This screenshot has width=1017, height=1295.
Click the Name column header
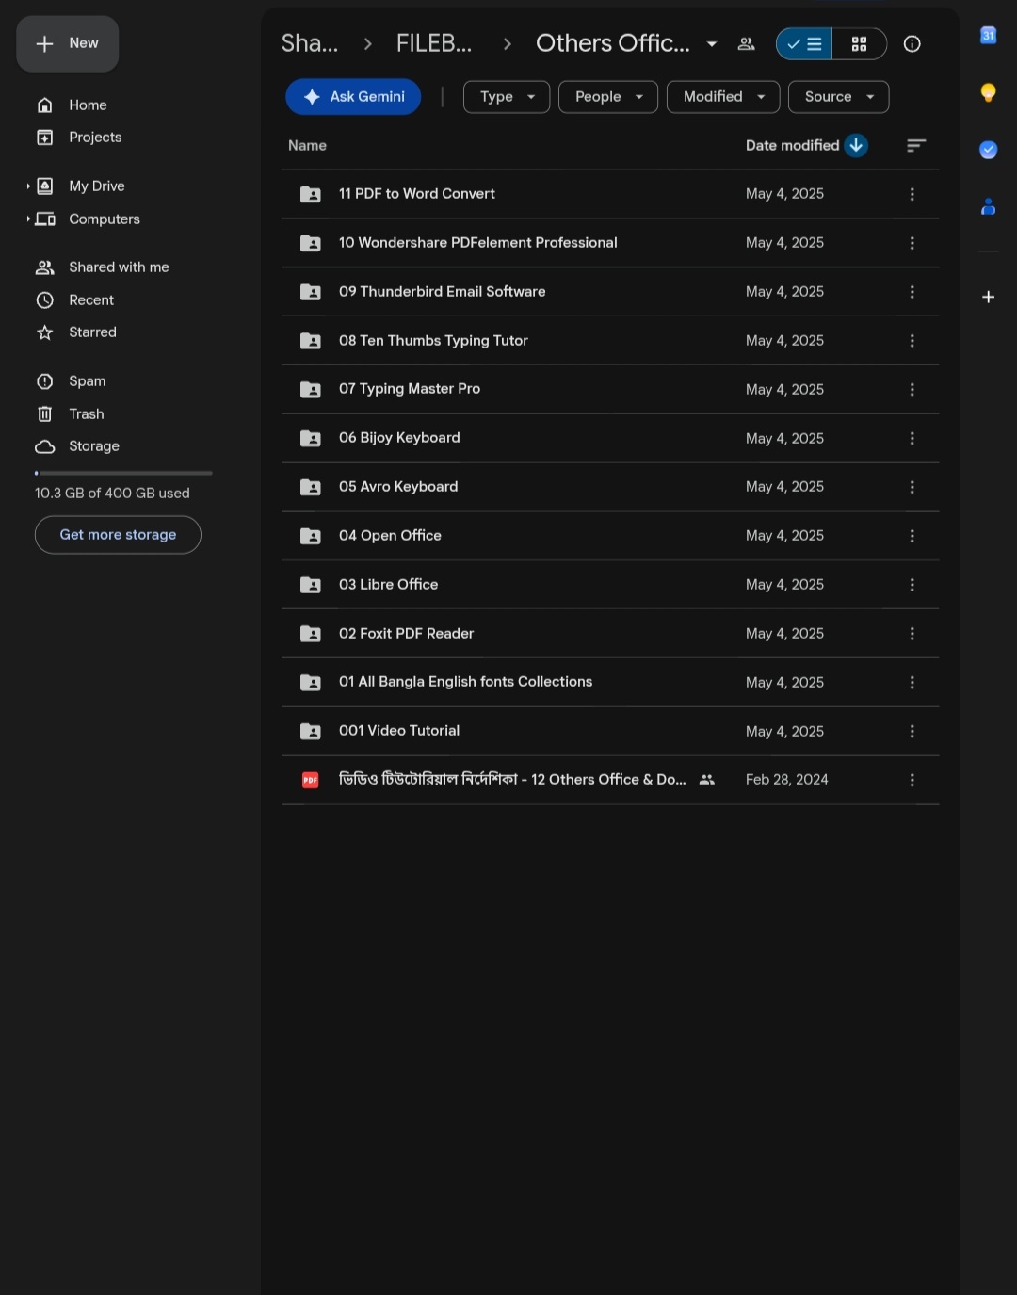click(307, 145)
